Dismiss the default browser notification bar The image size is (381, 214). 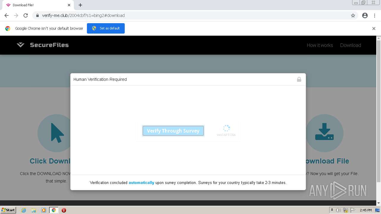374,29
